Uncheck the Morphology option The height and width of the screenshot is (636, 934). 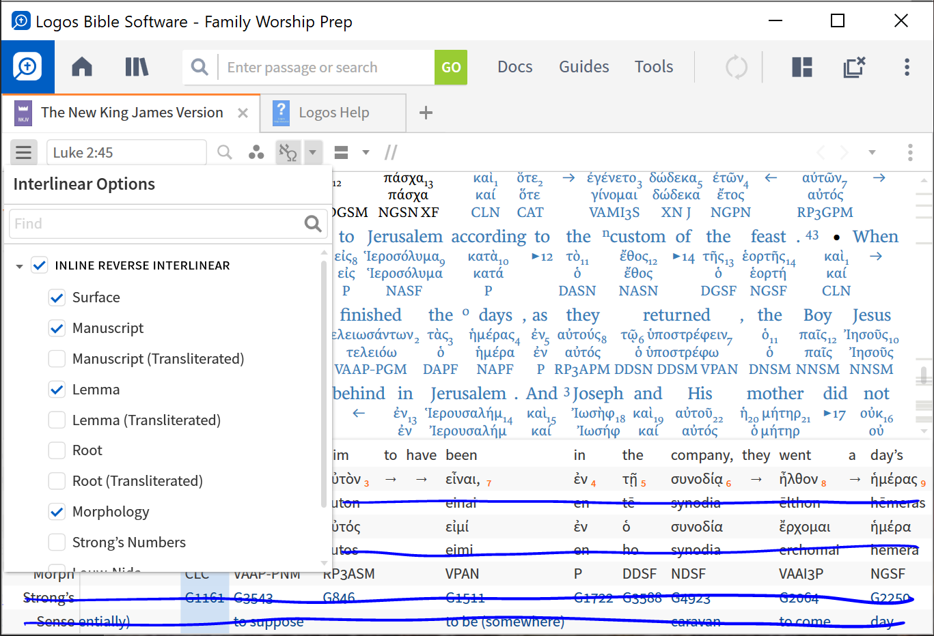(57, 512)
